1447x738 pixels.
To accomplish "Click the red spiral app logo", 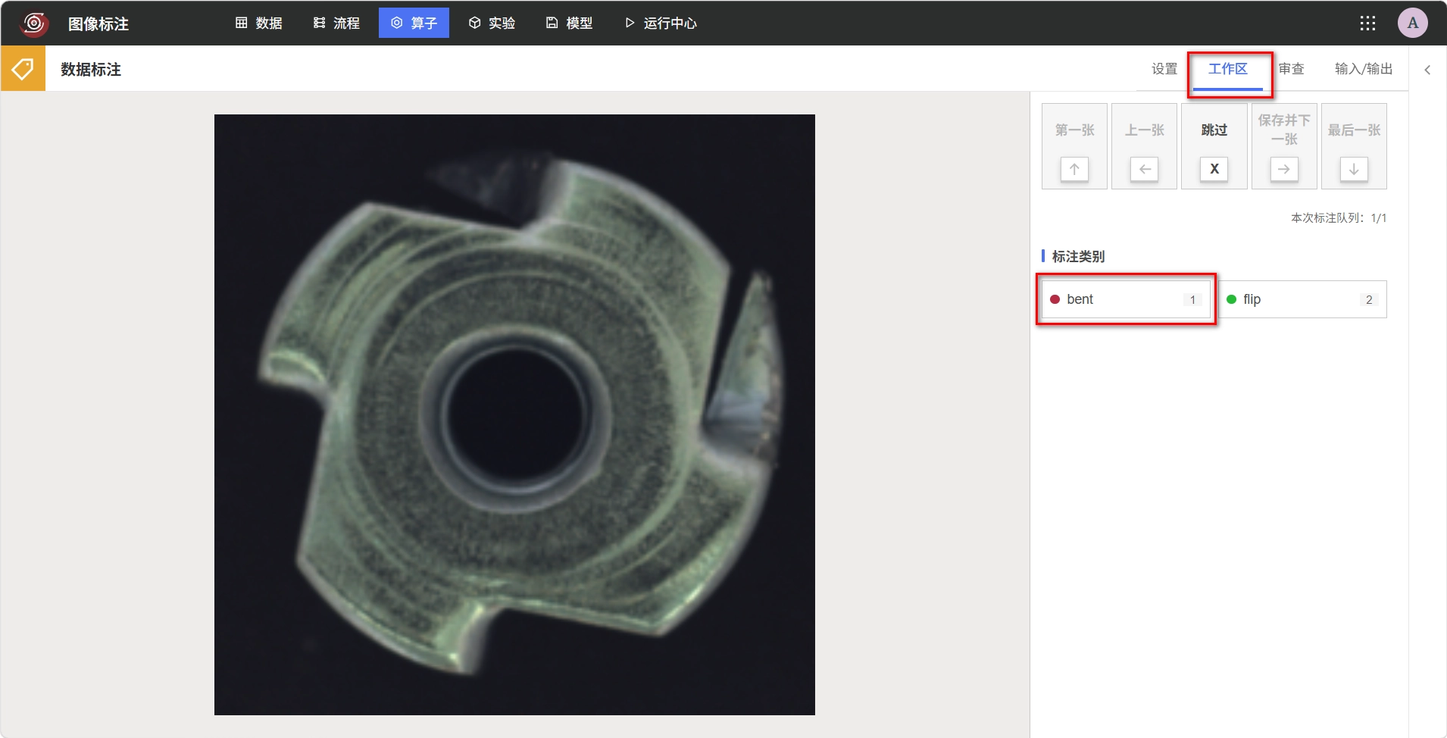I will point(34,23).
